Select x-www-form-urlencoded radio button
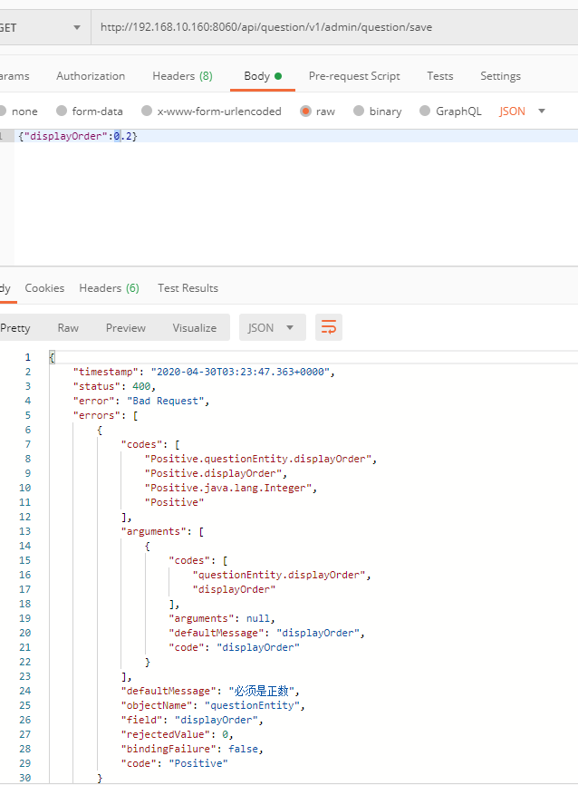This screenshot has width=578, height=785. [147, 111]
